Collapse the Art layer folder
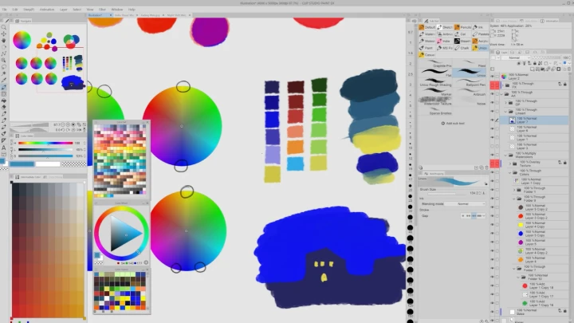Viewport: 574px width, 323px height. [502, 94]
